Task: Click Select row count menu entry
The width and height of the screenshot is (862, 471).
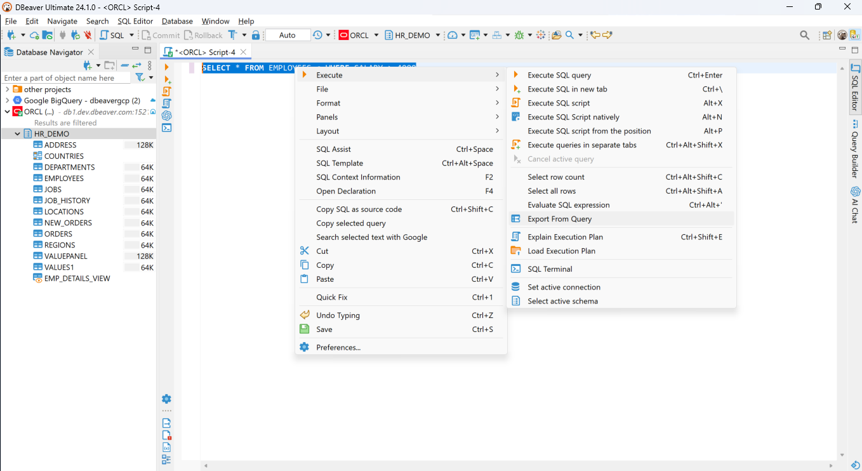Action: (621, 177)
